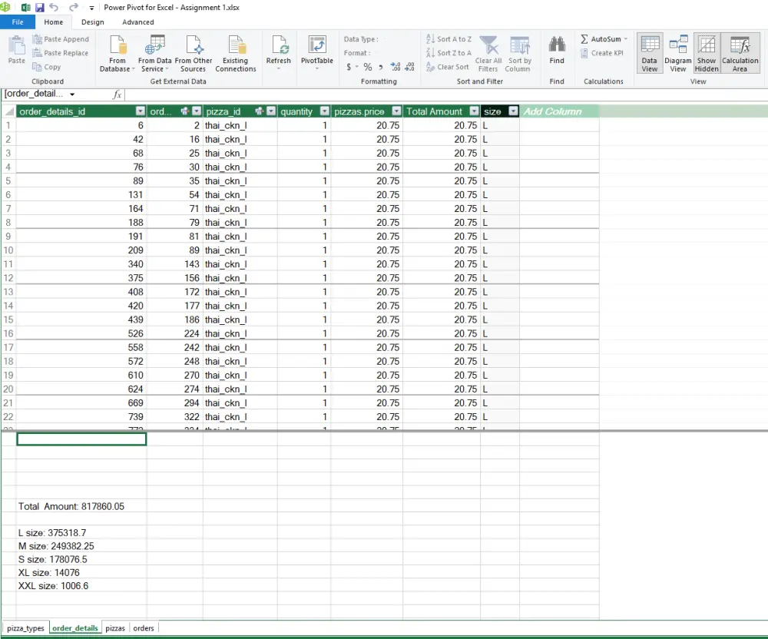Open size column filter dropdown

[513, 111]
